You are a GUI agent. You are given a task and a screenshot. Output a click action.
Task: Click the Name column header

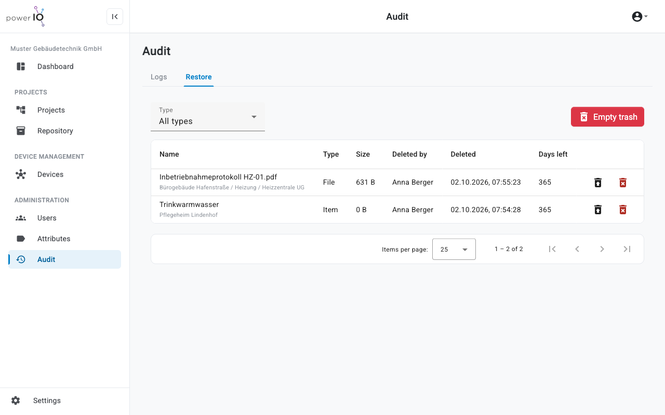point(169,154)
